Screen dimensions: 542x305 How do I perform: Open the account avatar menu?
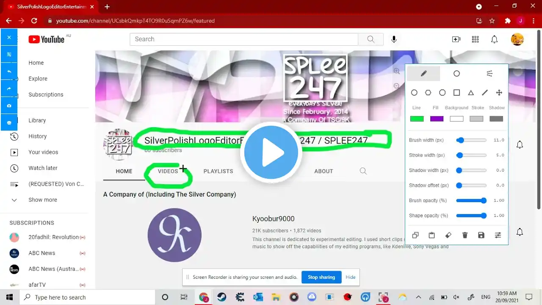[x=517, y=39]
